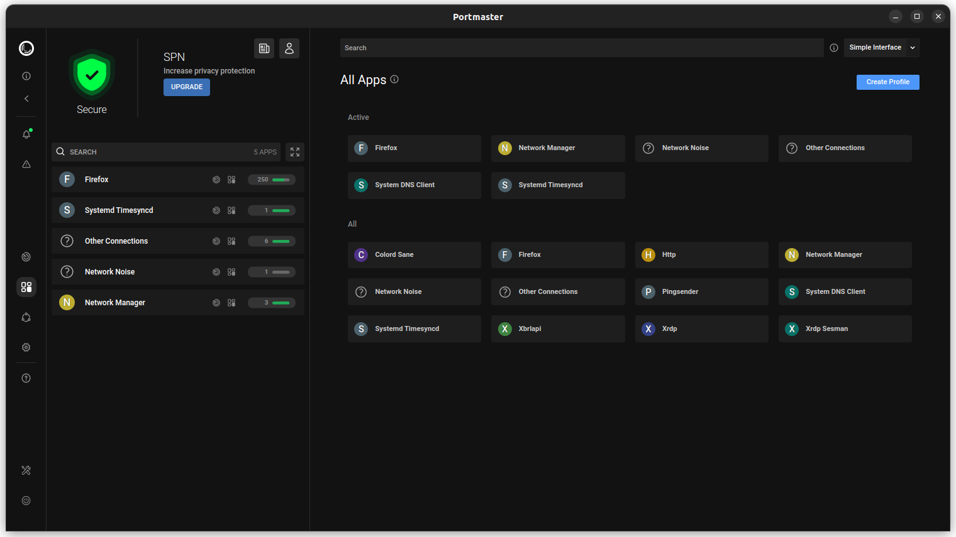
Task: Collapse the sidebar with left chevron
Action: click(26, 99)
